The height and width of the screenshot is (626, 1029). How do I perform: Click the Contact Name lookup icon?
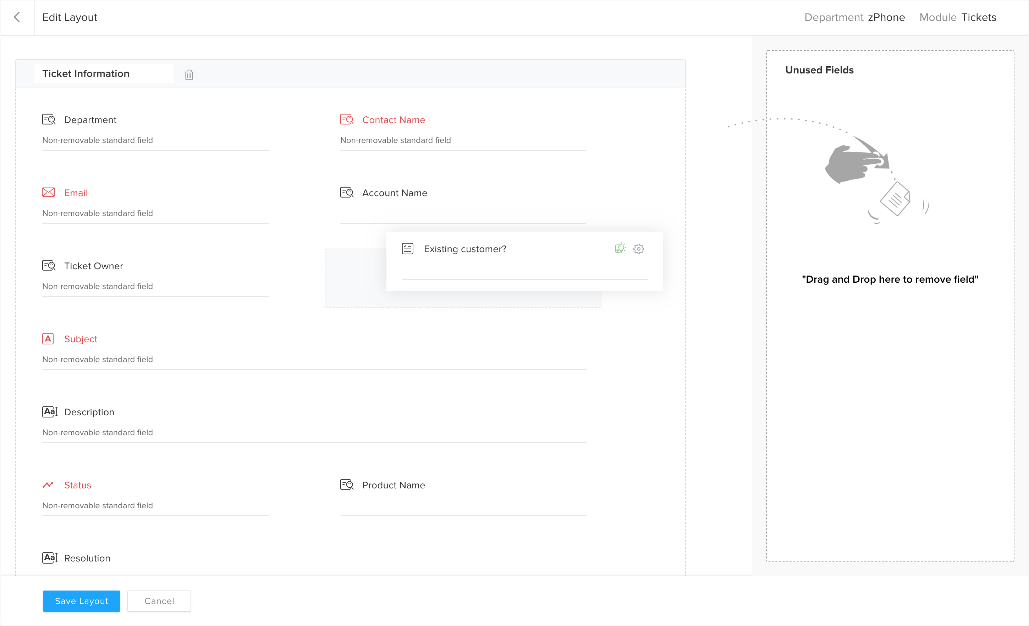347,120
